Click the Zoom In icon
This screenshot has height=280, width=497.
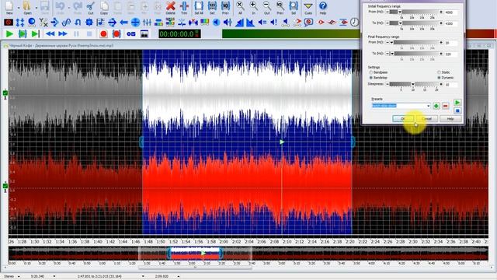click(x=253, y=7)
